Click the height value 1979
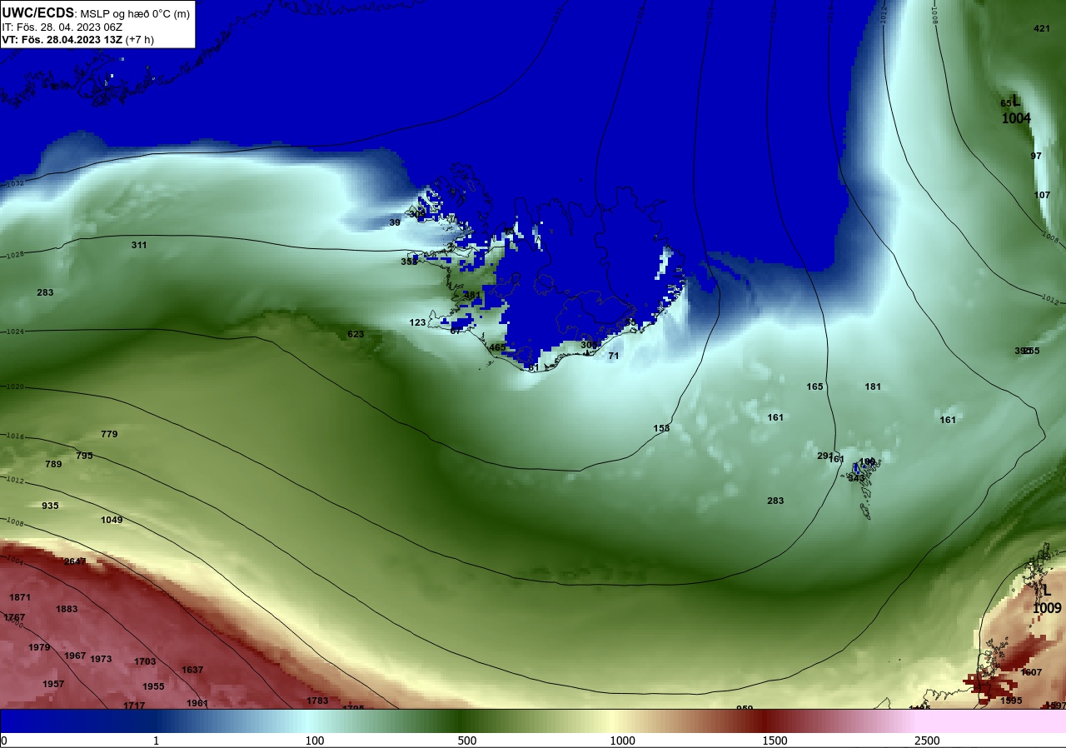Screen dimensions: 1066x748 [x=39, y=647]
